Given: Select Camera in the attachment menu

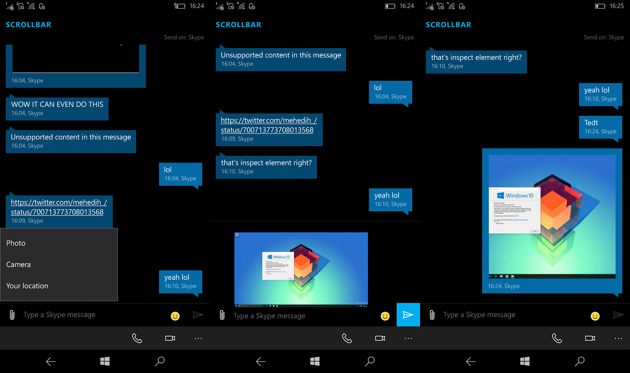Looking at the screenshot, I should (59, 265).
